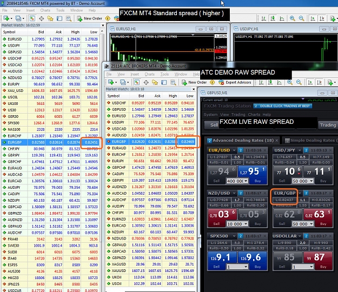
Task: Open Charts menu in FXCM MT4 window
Action: click(45, 10)
